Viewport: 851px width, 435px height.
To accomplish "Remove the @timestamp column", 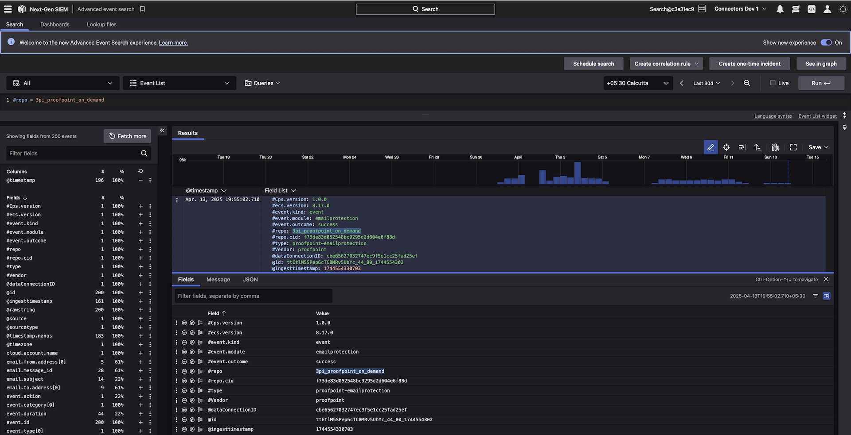I will click(x=141, y=181).
